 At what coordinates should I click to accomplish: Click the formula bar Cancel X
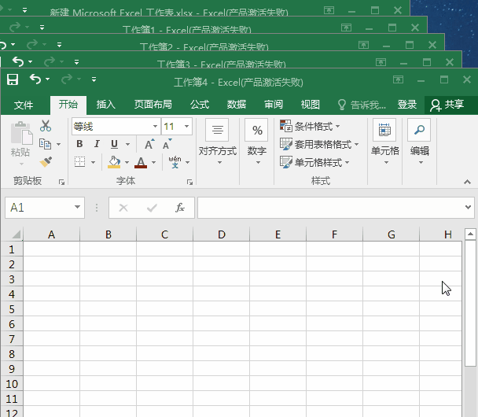(123, 208)
